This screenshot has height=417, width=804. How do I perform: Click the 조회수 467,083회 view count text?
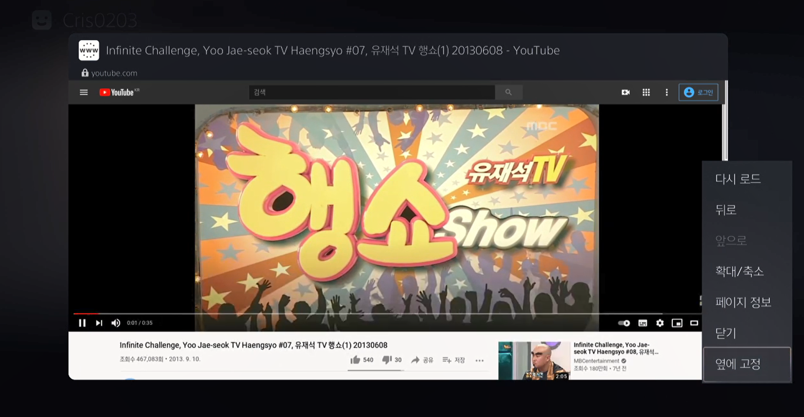tap(141, 359)
